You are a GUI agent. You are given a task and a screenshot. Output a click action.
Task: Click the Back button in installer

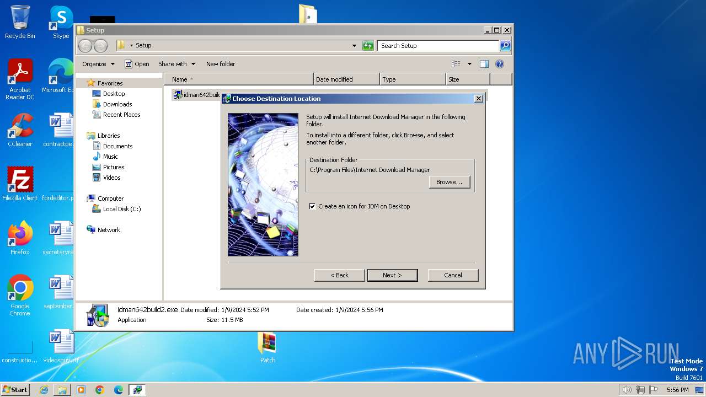pyautogui.click(x=339, y=275)
